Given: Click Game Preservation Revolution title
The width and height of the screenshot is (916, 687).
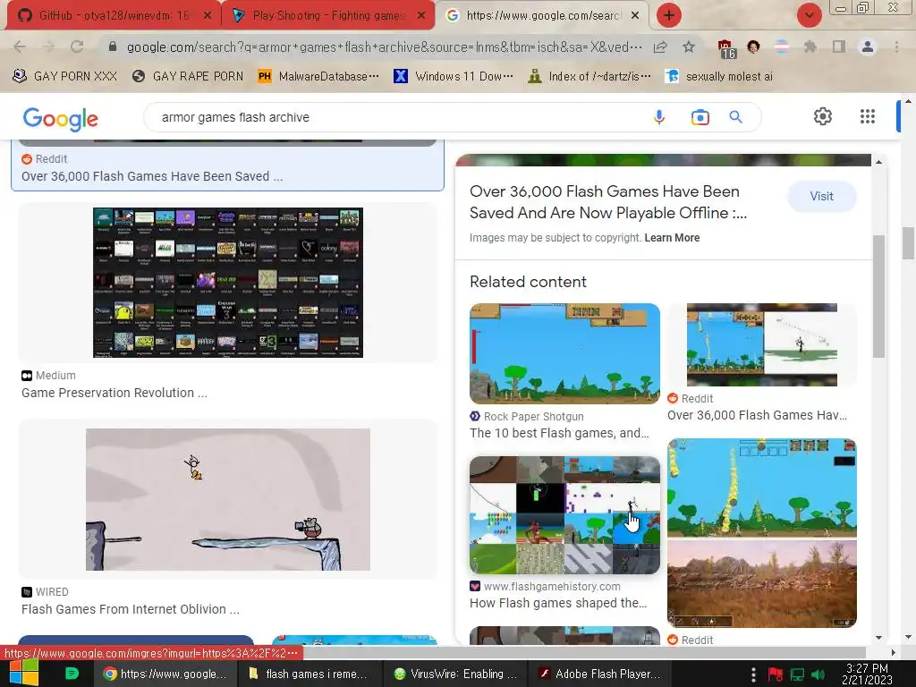Looking at the screenshot, I should [x=114, y=393].
